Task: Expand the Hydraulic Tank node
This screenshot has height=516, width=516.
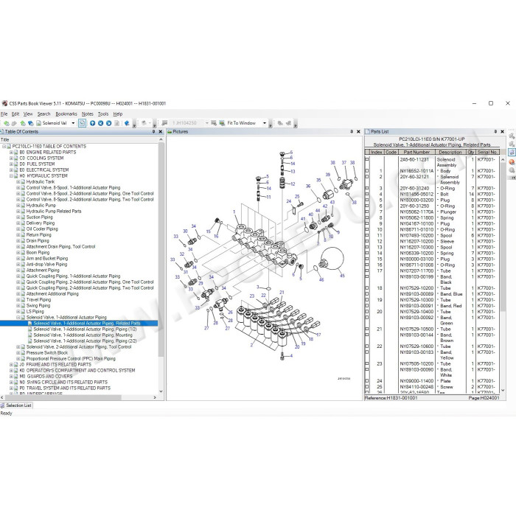Action: pyautogui.click(x=18, y=181)
